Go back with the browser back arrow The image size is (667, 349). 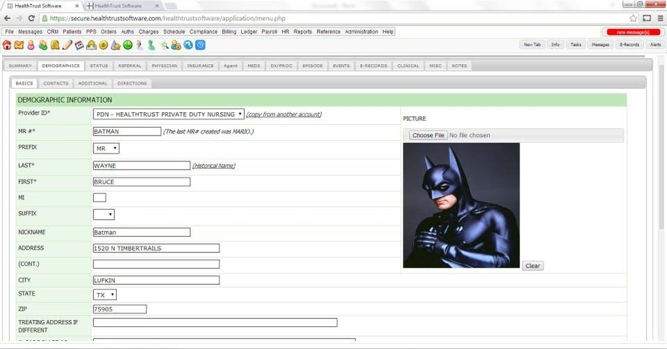point(7,18)
